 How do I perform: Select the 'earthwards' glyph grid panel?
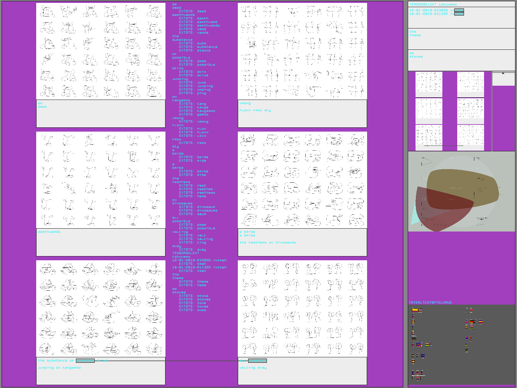[x=101, y=180]
